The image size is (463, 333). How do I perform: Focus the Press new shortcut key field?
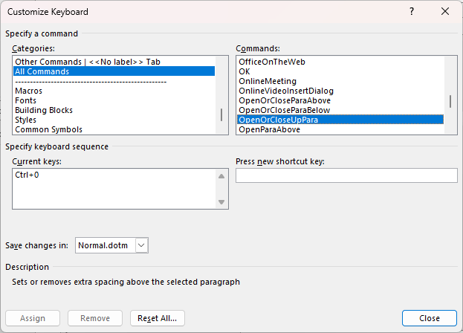(346, 175)
